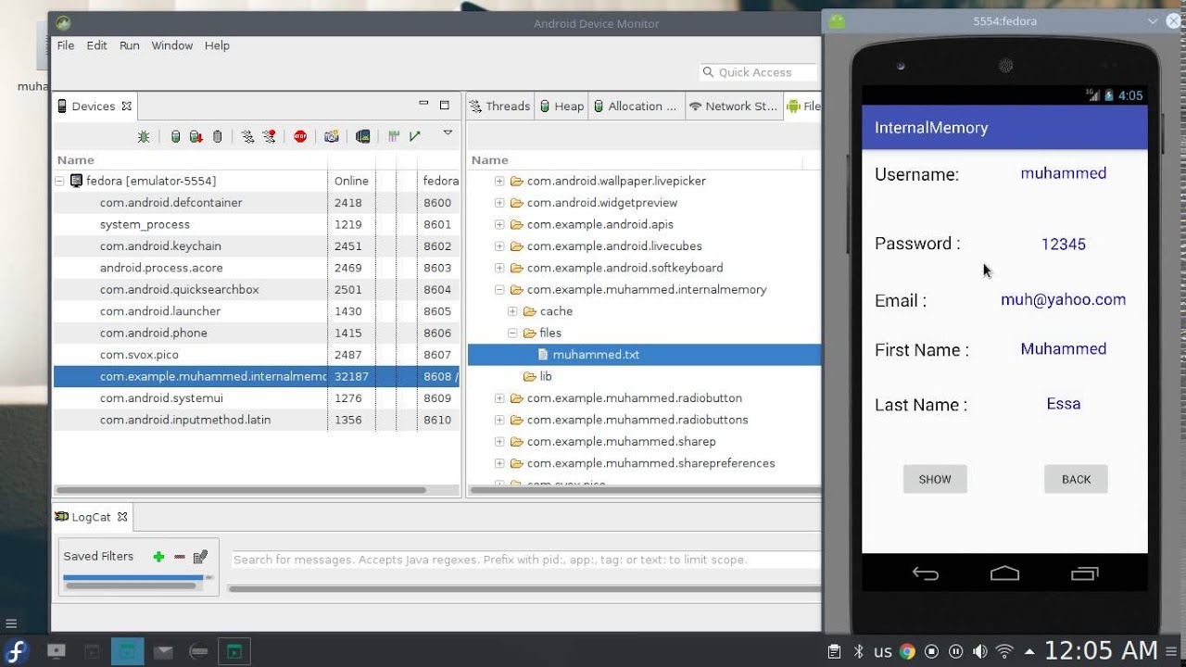The width and height of the screenshot is (1186, 667).
Task: Click the Screen Capture camera icon
Action: point(332,136)
